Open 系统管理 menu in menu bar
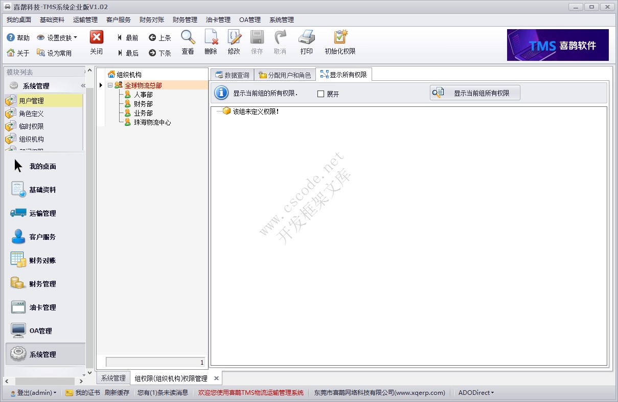 coord(282,20)
